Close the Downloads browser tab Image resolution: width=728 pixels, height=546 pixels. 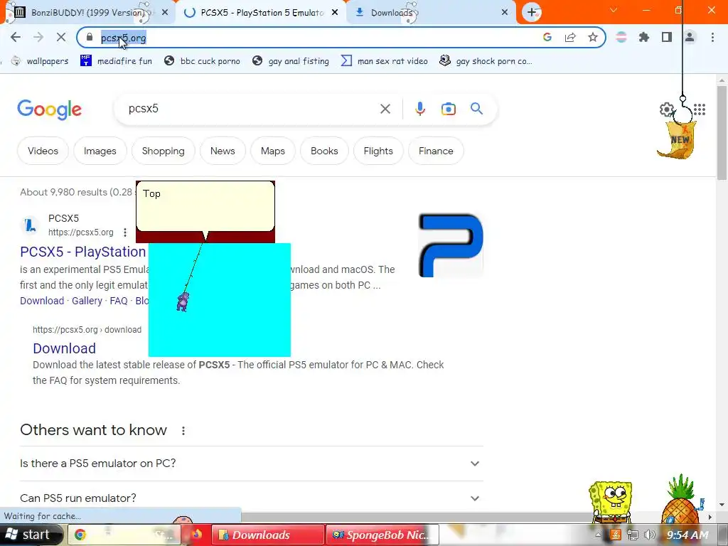(x=505, y=13)
